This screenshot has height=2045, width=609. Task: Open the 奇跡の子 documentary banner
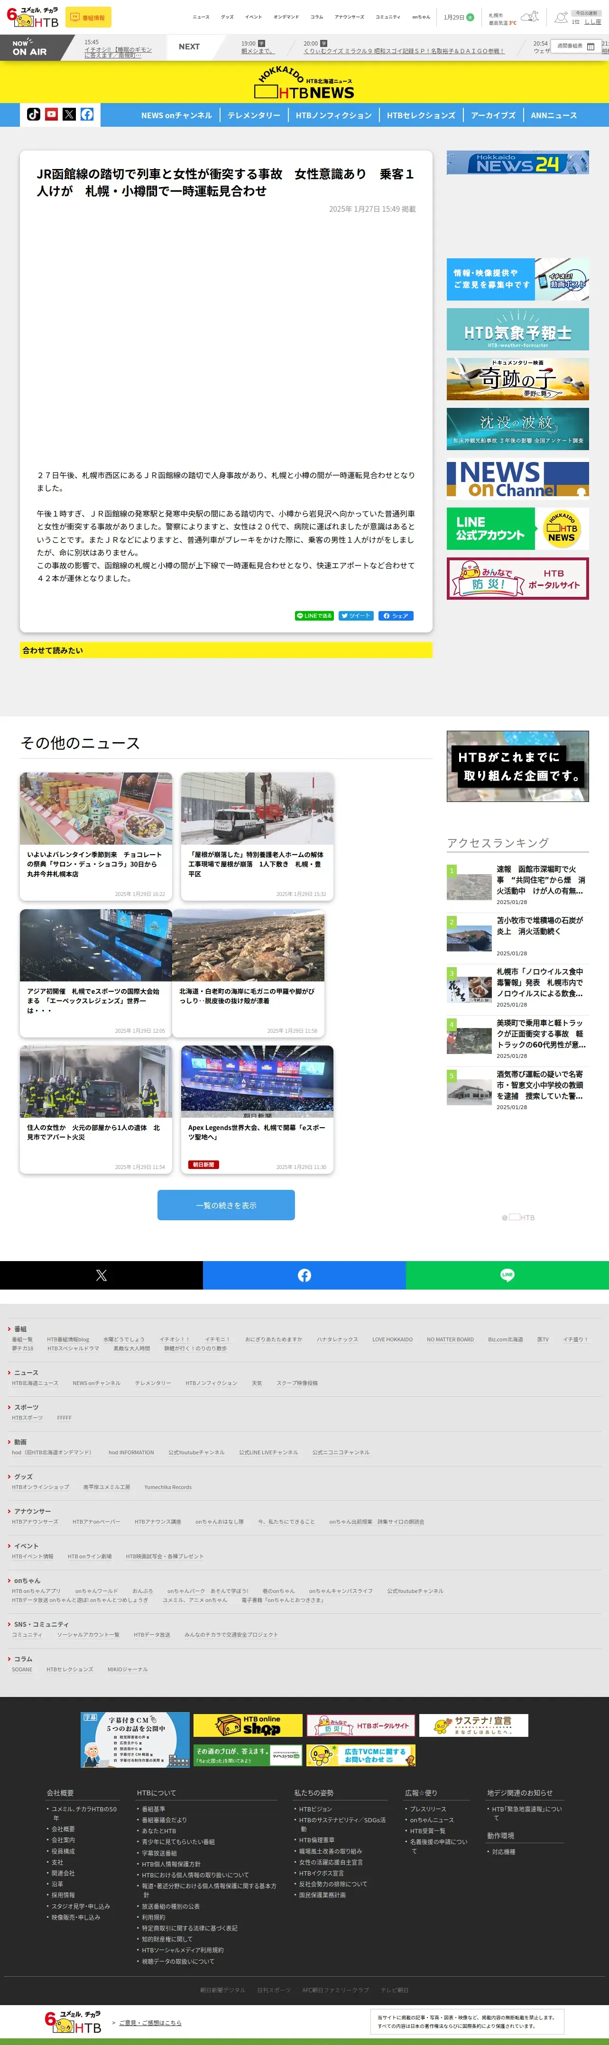(518, 379)
